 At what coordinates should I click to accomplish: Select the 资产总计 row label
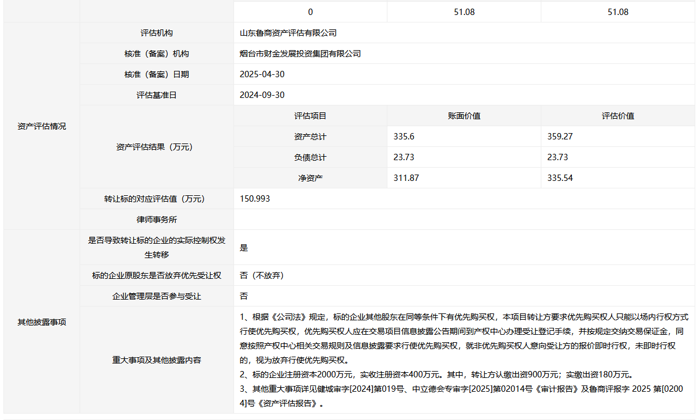pyautogui.click(x=310, y=137)
